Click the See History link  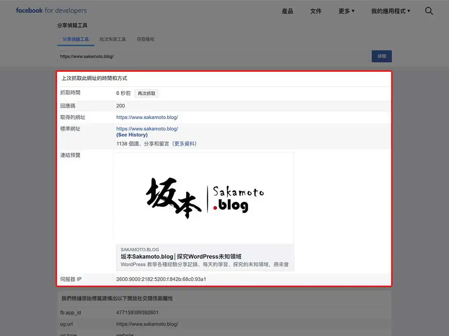132,135
